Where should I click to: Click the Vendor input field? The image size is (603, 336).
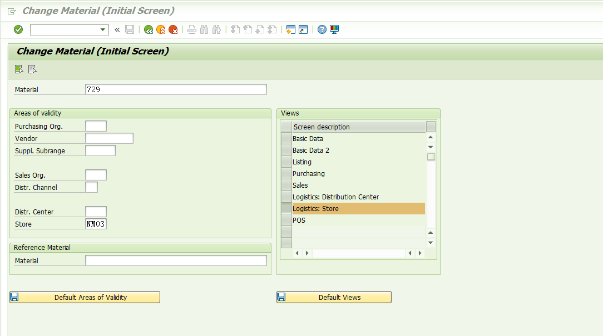click(109, 138)
